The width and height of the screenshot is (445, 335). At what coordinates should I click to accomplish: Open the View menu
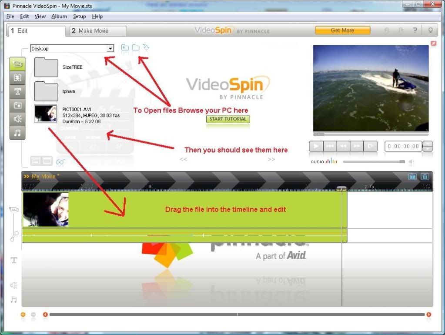point(40,17)
